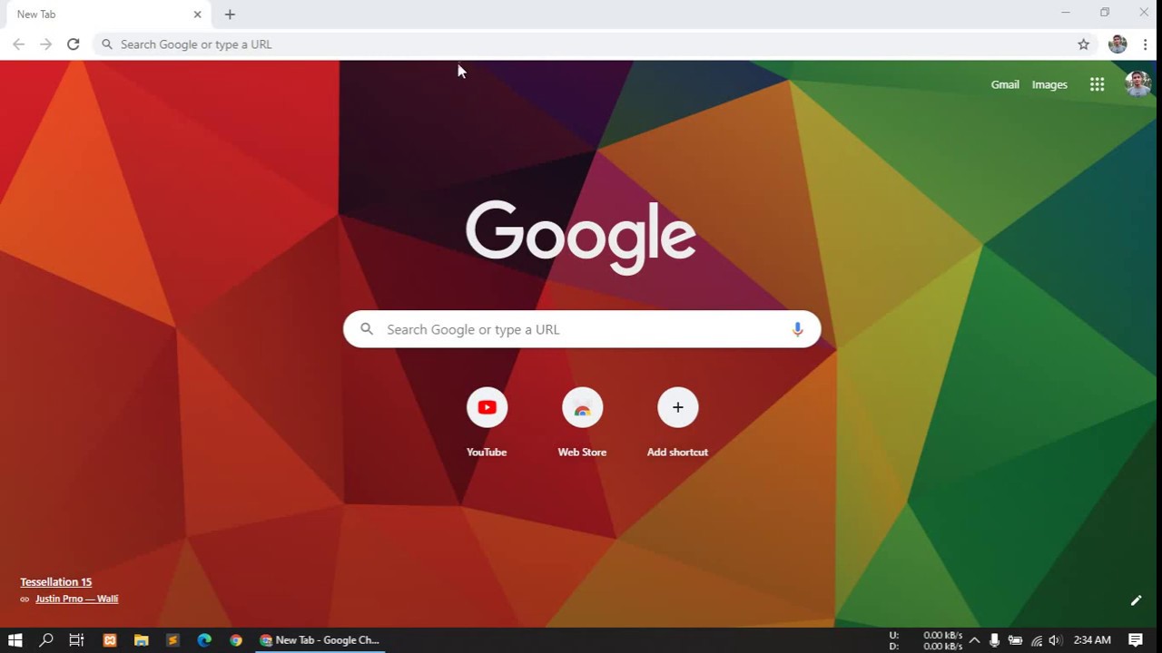
Task: Open the Chrome profile avatar in the toolbar
Action: coord(1118,44)
